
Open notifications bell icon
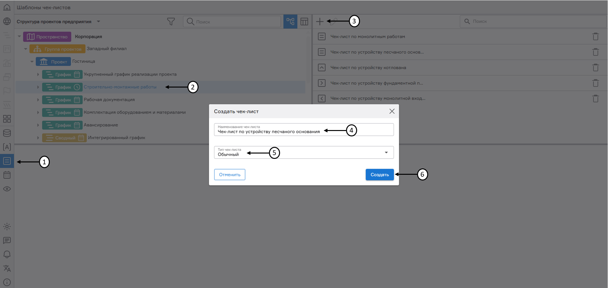(7, 254)
